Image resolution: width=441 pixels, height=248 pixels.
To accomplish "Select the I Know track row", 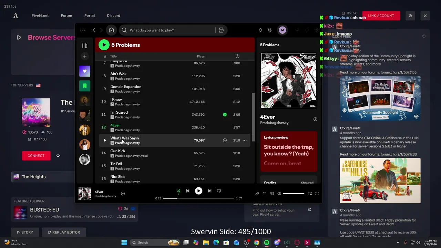I will click(174, 102).
